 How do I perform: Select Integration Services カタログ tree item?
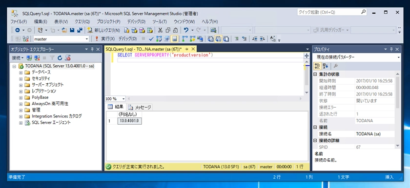point(57,116)
